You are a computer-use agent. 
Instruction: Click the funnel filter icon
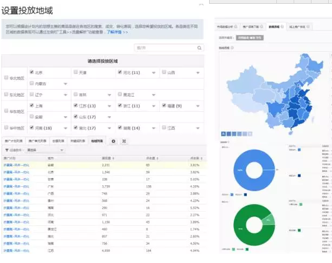pyautogui.click(x=6, y=150)
